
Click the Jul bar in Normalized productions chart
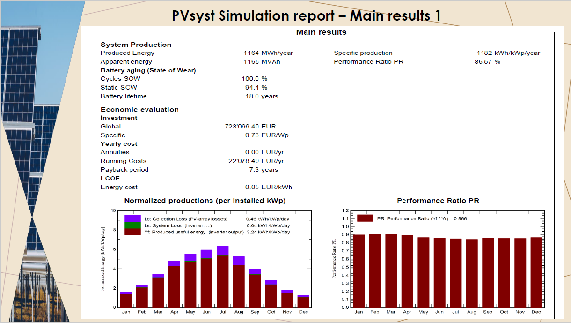pyautogui.click(x=222, y=277)
